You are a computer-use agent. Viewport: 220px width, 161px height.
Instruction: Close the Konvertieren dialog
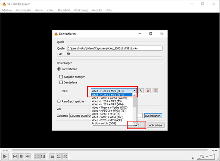pyautogui.click(x=162, y=34)
